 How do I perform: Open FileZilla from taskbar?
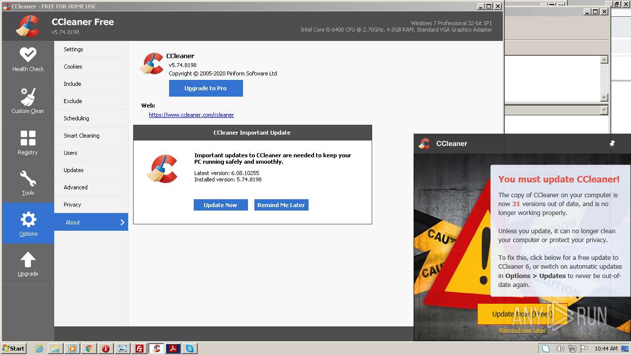(140, 349)
